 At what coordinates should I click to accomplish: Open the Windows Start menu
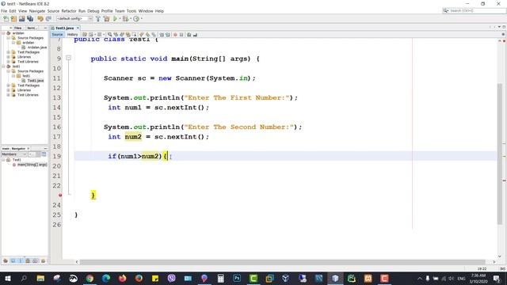(7, 278)
